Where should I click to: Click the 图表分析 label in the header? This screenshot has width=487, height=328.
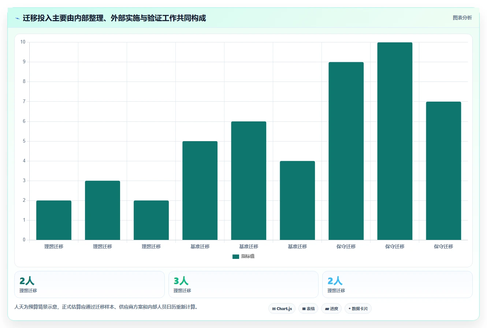pos(462,18)
